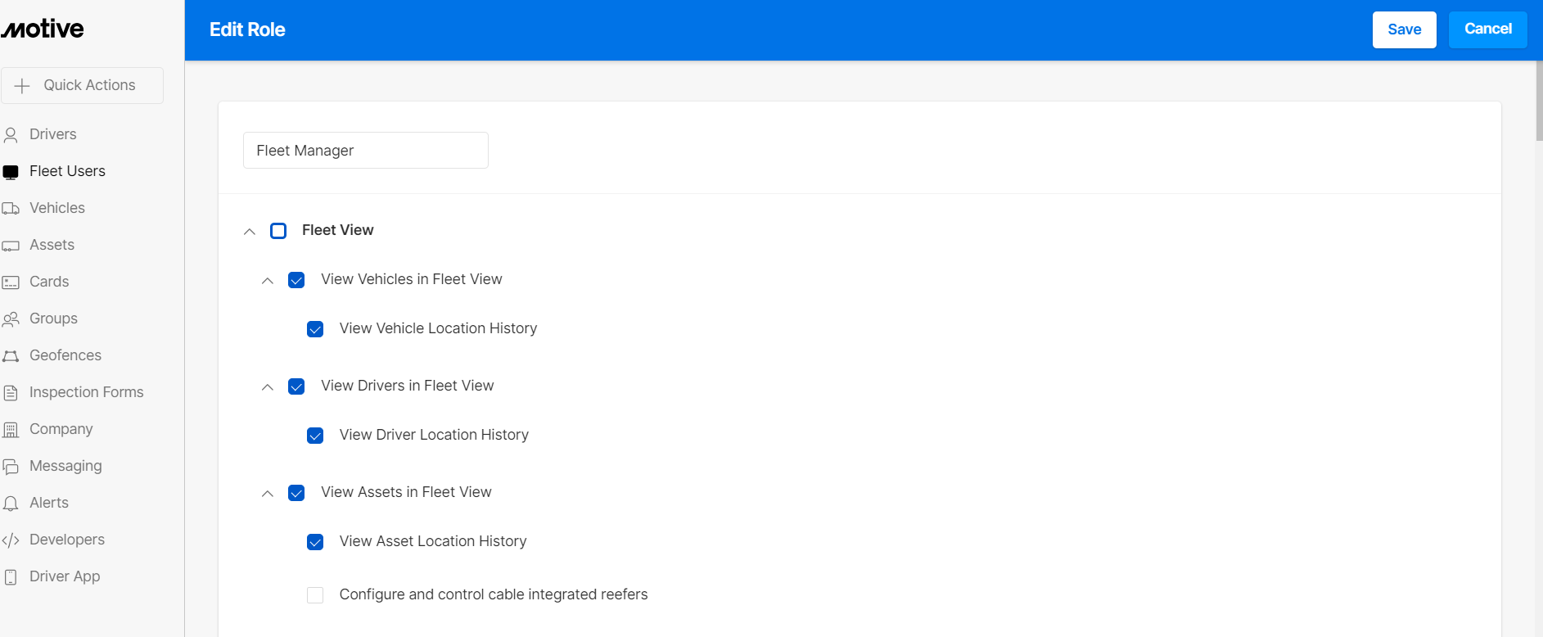Cancel editing the role

tap(1487, 29)
